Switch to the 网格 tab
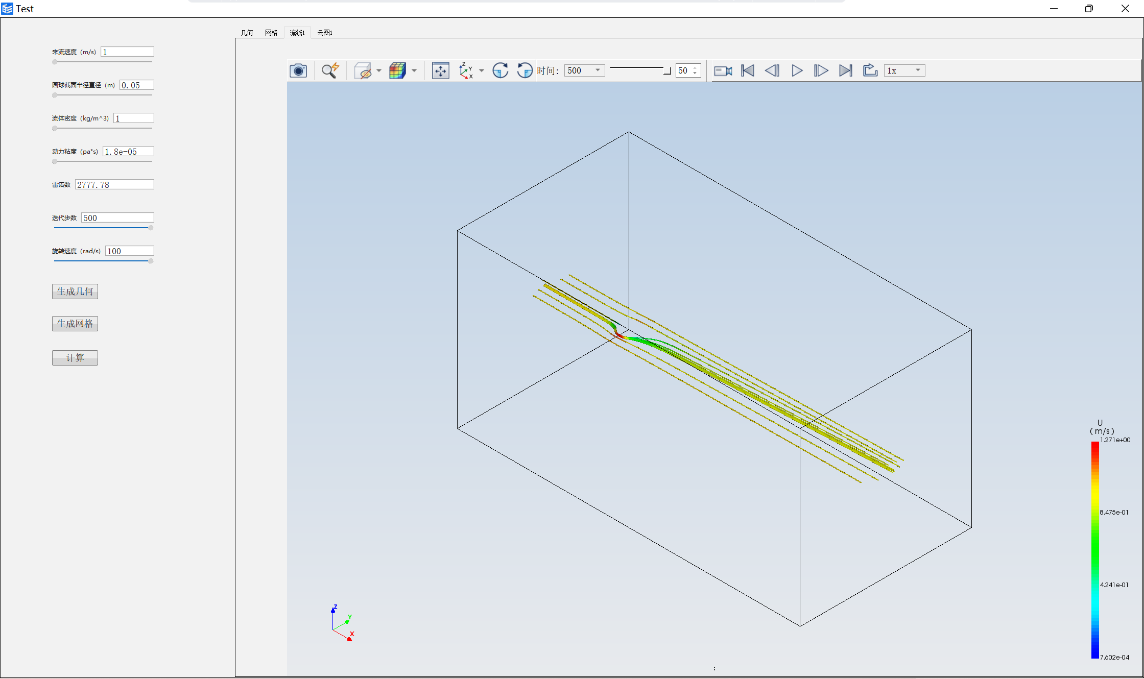Image resolution: width=1144 pixels, height=679 pixels. [x=271, y=33]
